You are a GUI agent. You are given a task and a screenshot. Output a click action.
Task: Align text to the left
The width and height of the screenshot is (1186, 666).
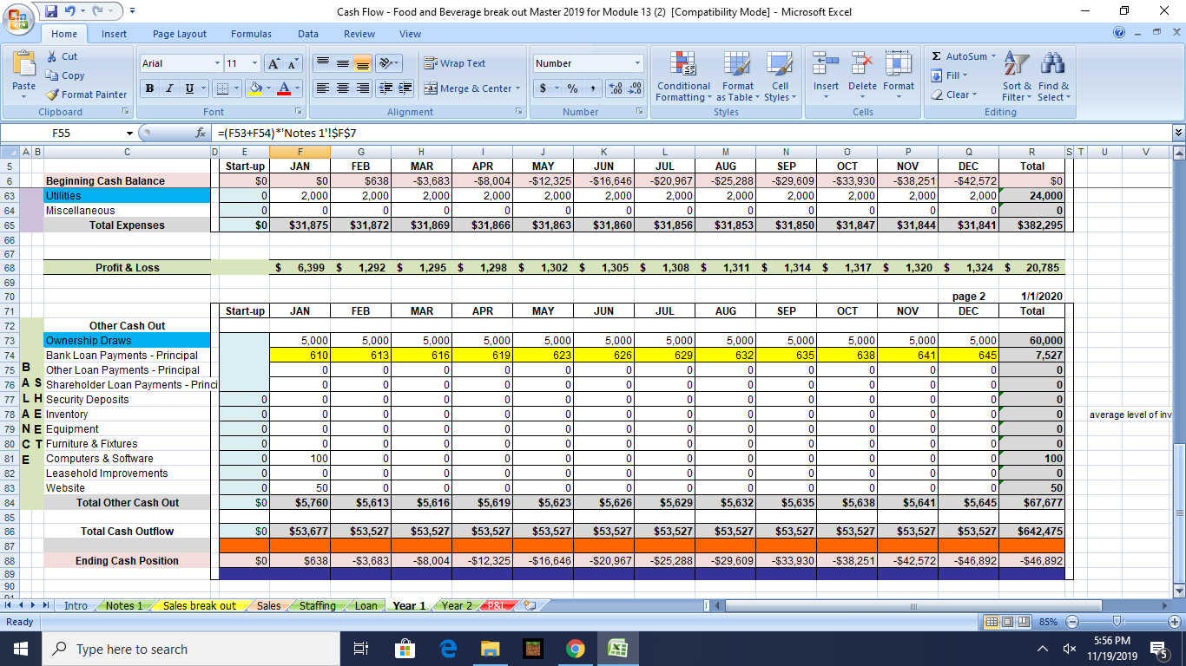(321, 88)
